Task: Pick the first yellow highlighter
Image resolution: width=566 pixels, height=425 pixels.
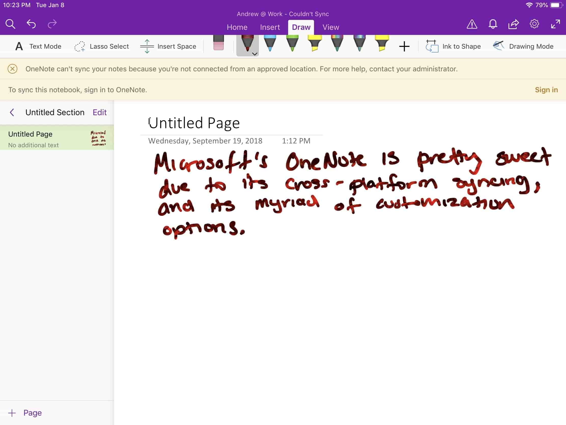Action: click(315, 44)
